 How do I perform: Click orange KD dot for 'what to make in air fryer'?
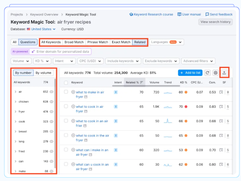point(186,92)
